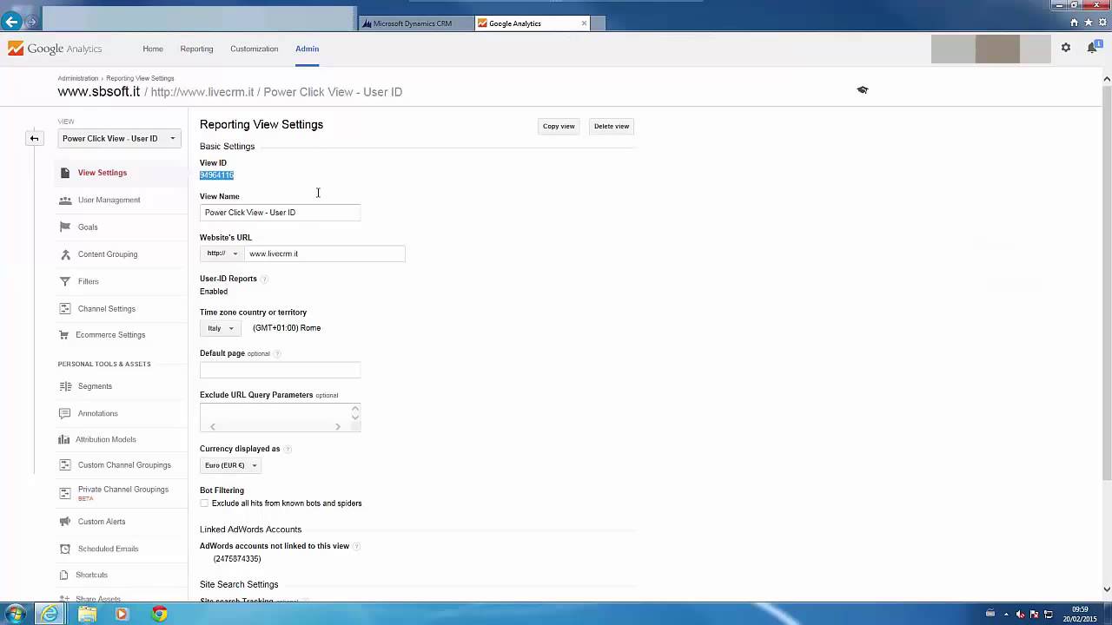Open the Euro (EUR €) currency dropdown
Viewport: 1112px width, 625px height.
pos(231,465)
